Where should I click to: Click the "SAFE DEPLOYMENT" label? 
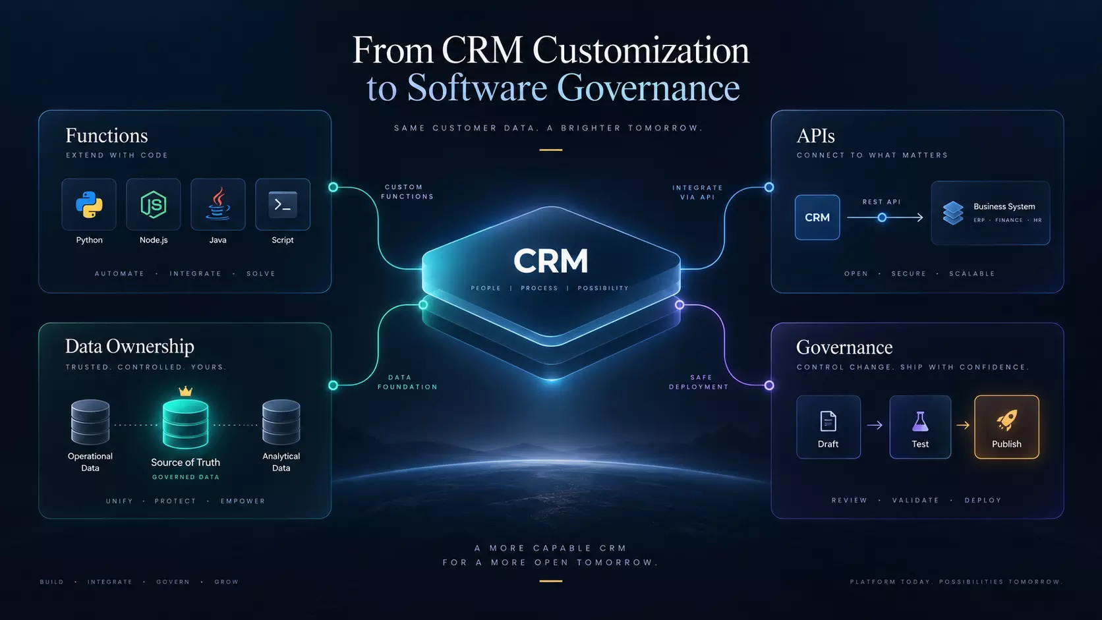coord(699,382)
